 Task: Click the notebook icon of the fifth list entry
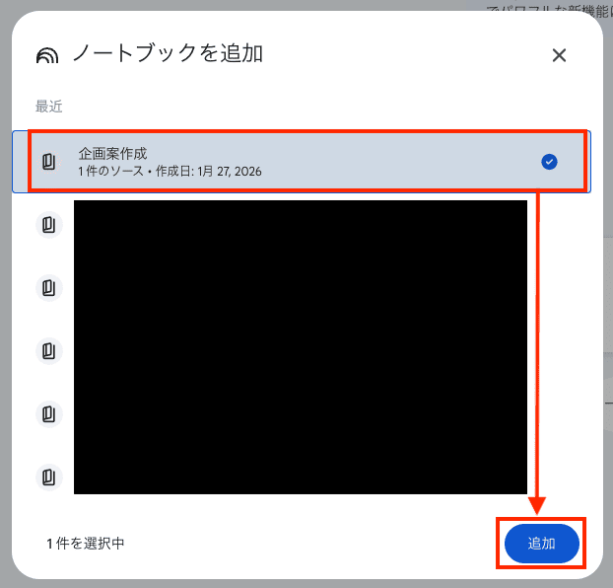coord(49,414)
